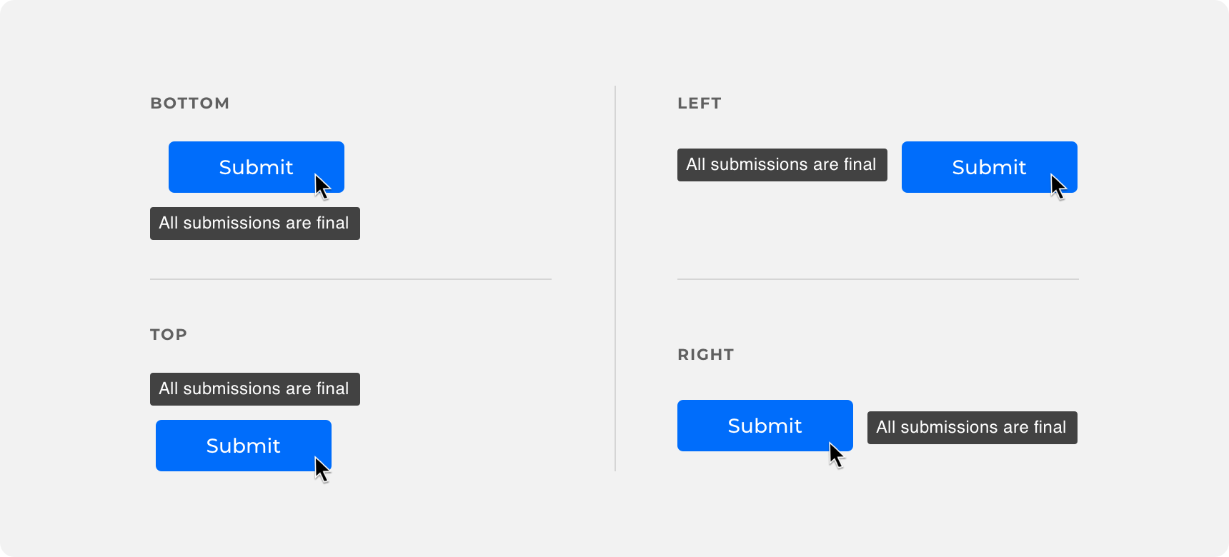Screen dimensions: 1229x557
Task: Select the Submit button under RIGHT heading
Action: point(765,426)
